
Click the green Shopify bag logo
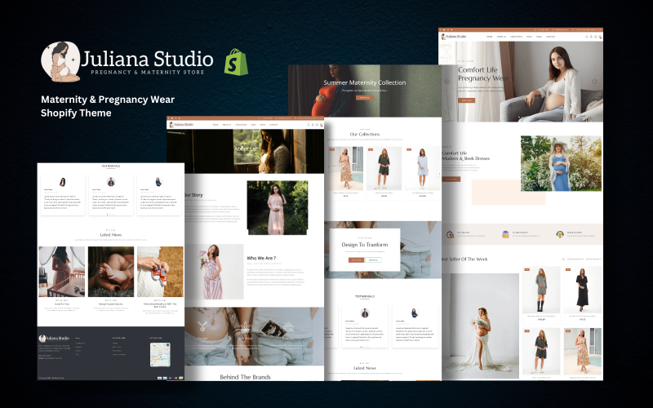(x=236, y=62)
